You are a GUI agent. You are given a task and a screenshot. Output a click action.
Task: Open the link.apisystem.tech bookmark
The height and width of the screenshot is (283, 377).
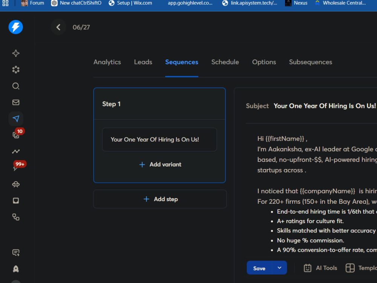tap(250, 3)
